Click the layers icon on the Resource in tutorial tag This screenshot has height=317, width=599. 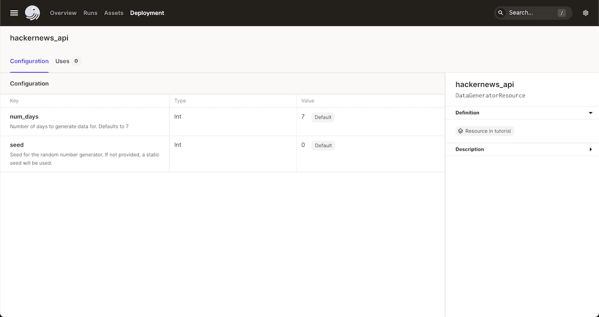[460, 130]
